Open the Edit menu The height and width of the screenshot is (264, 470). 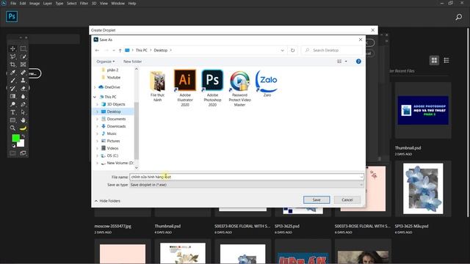(x=23, y=3)
